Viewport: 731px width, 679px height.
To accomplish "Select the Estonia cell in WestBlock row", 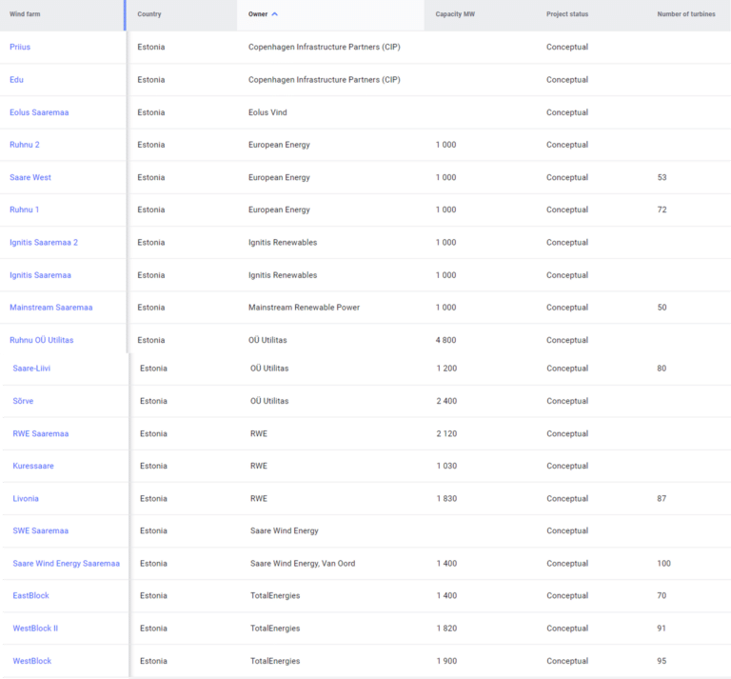I will coord(153,661).
